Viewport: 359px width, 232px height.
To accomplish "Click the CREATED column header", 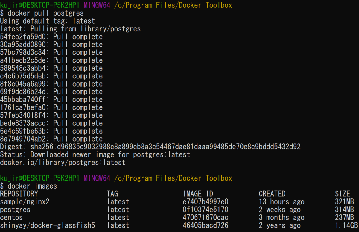I will pos(272,194).
